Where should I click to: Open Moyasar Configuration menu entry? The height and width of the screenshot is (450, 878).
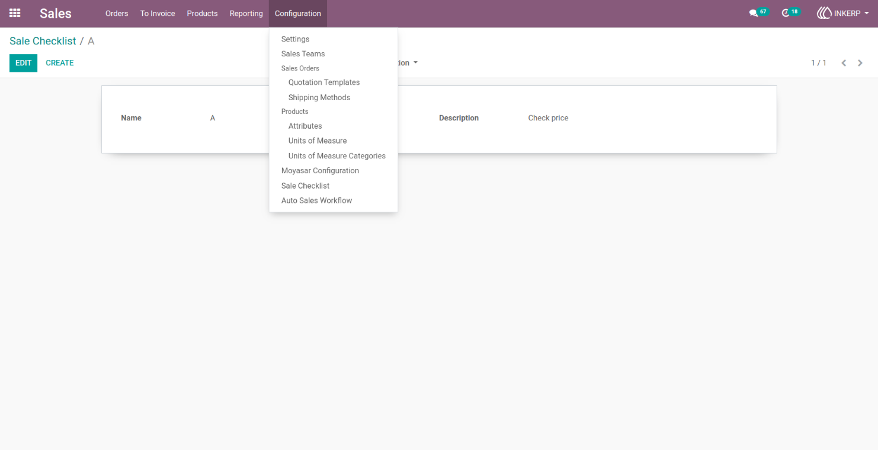click(320, 171)
